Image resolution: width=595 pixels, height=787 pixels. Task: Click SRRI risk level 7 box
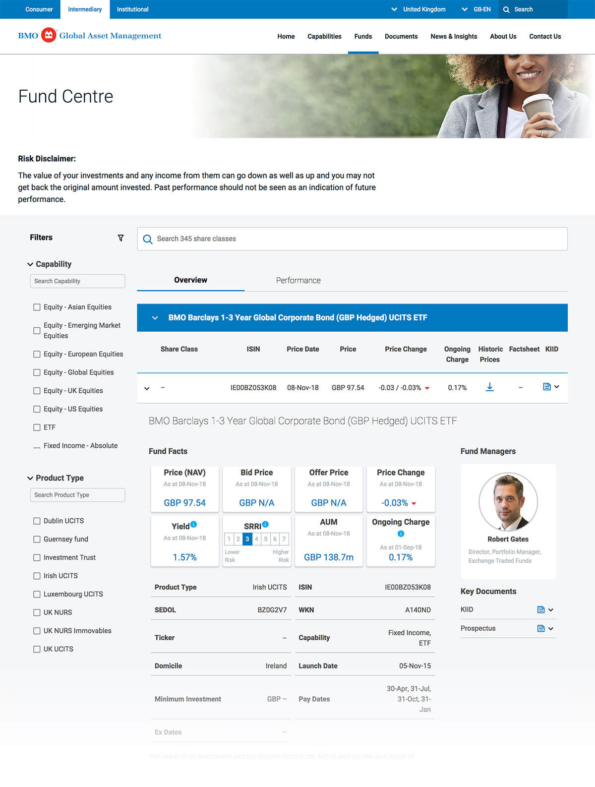point(284,539)
